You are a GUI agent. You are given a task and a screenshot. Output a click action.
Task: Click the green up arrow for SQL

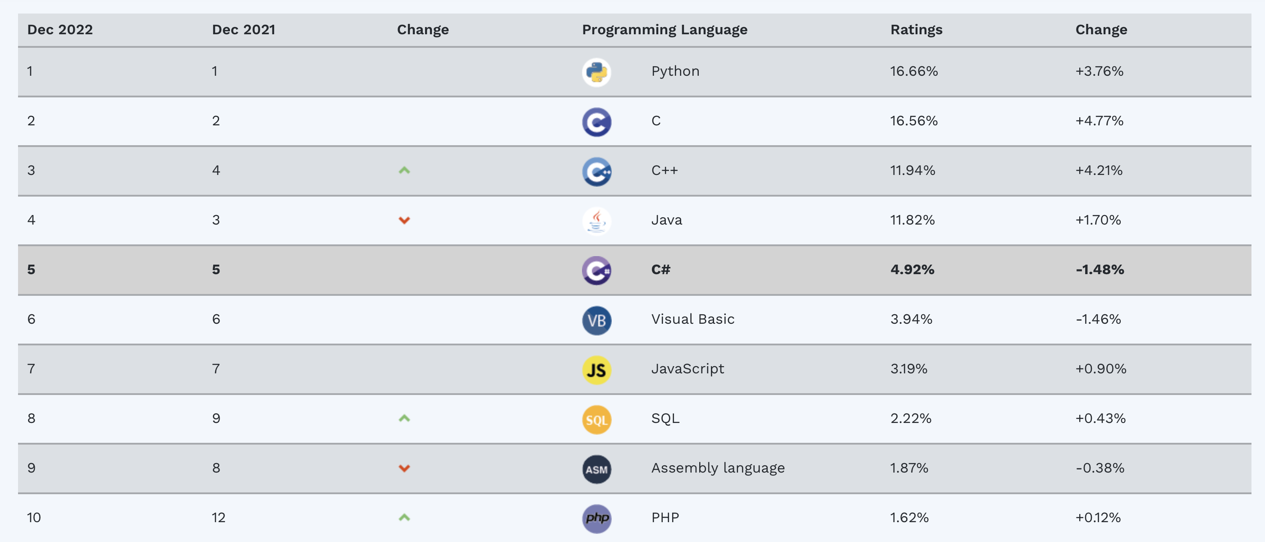[404, 418]
